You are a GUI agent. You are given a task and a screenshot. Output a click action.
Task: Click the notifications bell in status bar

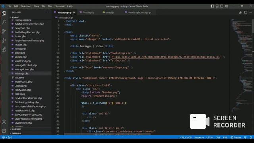pyautogui.click(x=250, y=137)
